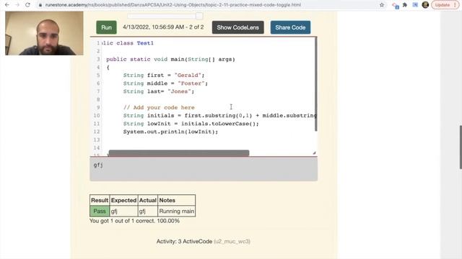This screenshot has height=259, width=462.
Task: Click the 'gfj' output in the console area
Action: (x=98, y=165)
